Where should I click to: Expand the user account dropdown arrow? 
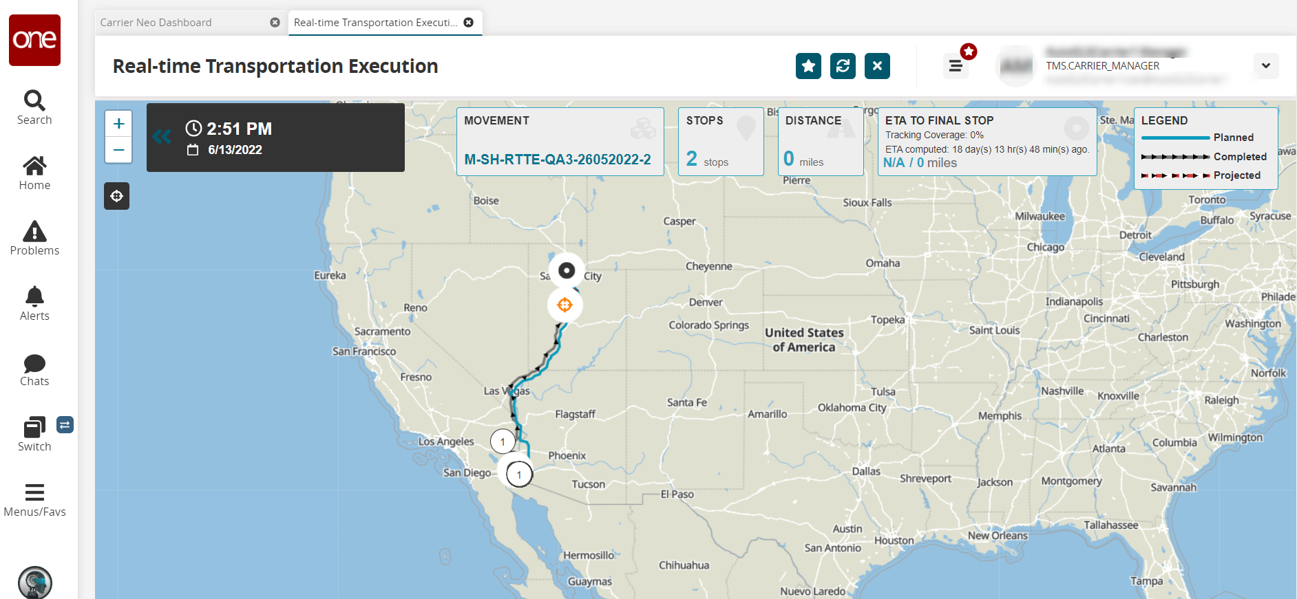coord(1265,66)
